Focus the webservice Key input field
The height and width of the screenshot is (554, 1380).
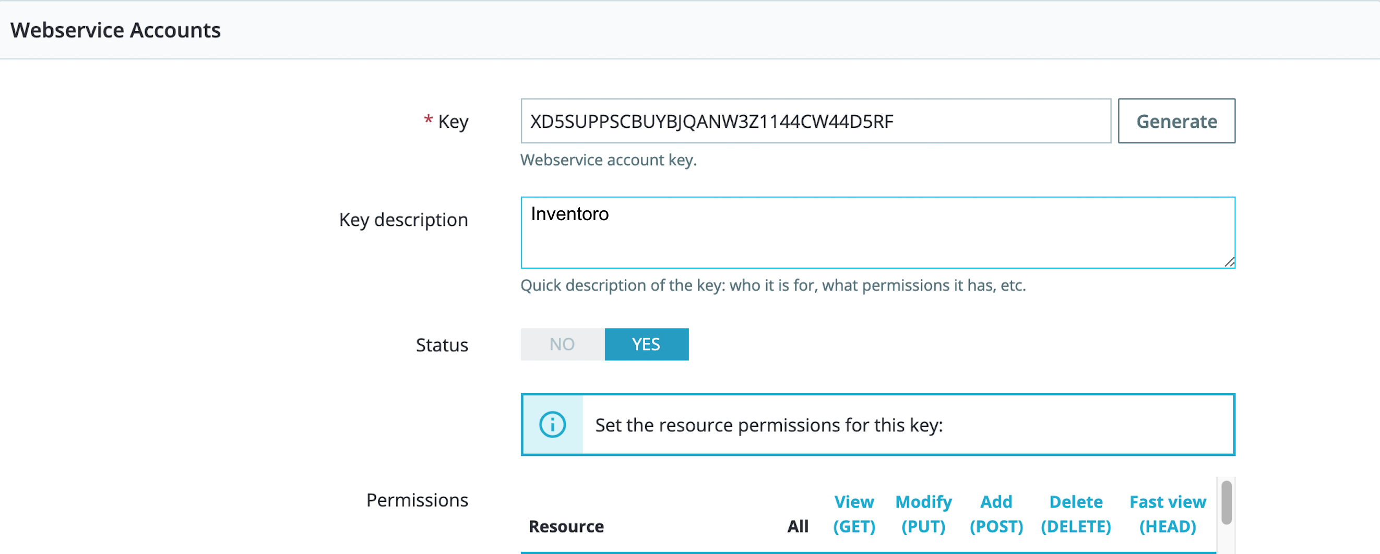tap(815, 121)
